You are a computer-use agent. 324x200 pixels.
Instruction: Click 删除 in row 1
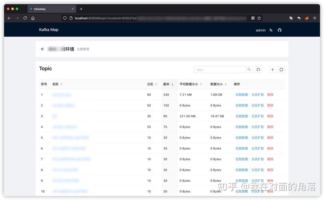pos(270,95)
